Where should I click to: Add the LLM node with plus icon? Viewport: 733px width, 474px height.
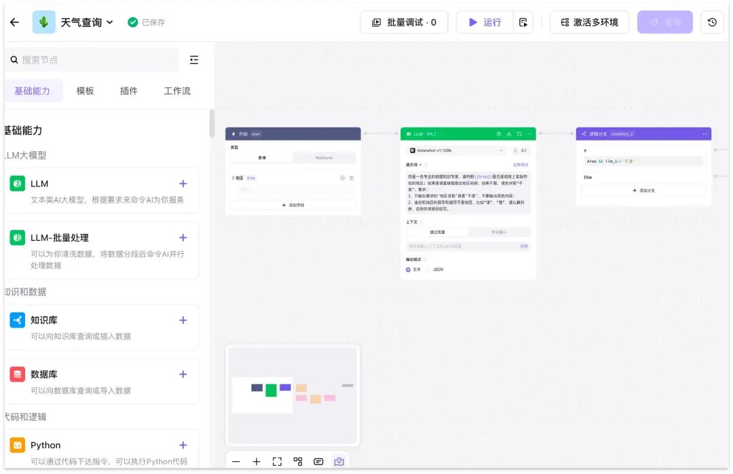click(183, 184)
